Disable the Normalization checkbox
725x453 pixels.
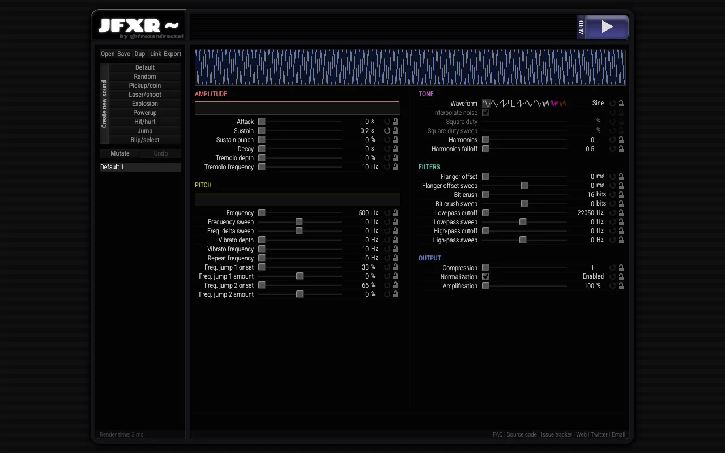tap(485, 277)
